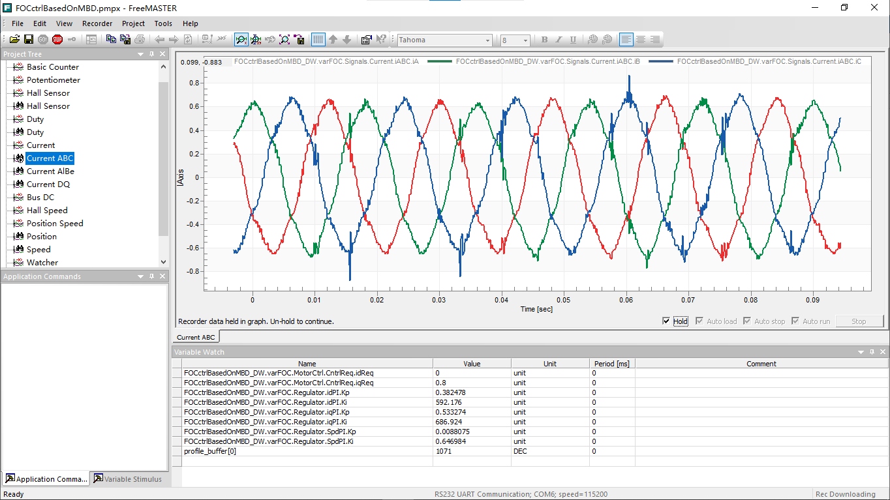Toggle underline formatting button
This screenshot has width=890, height=500.
point(574,40)
